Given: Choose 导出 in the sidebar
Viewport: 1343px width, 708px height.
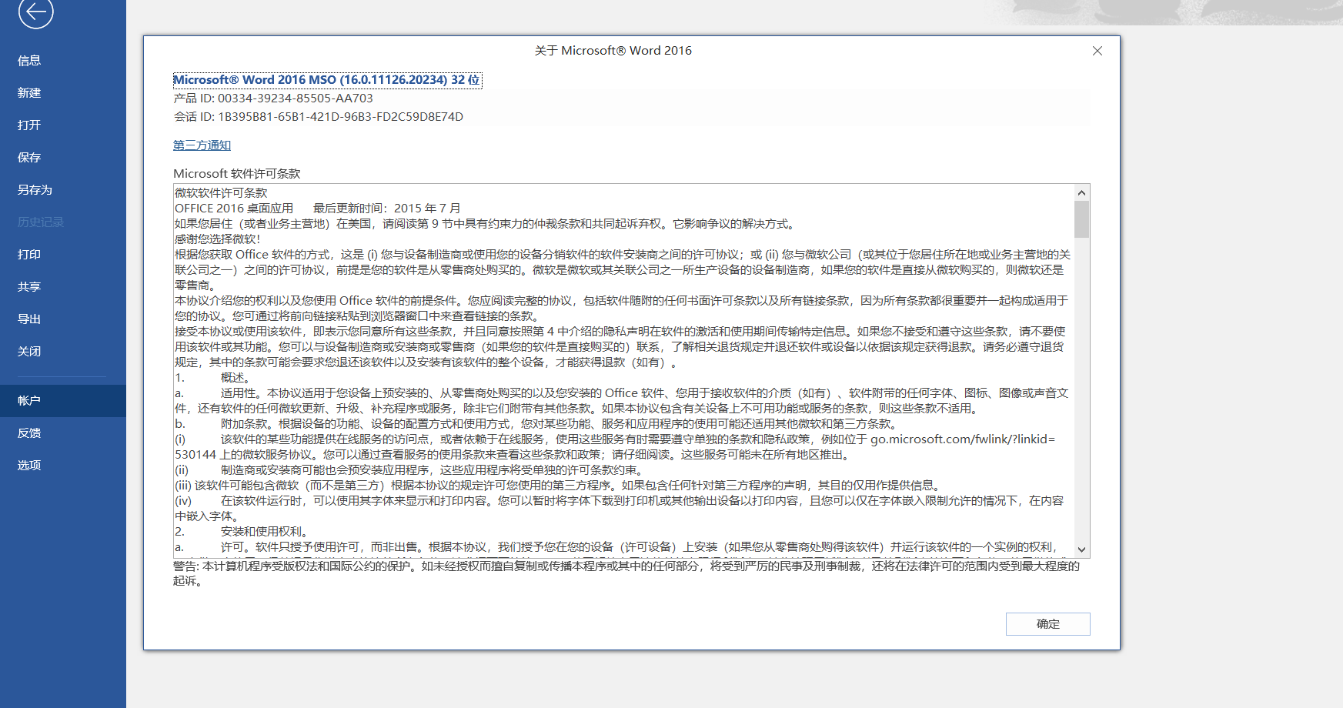Looking at the screenshot, I should pyautogui.click(x=29, y=319).
